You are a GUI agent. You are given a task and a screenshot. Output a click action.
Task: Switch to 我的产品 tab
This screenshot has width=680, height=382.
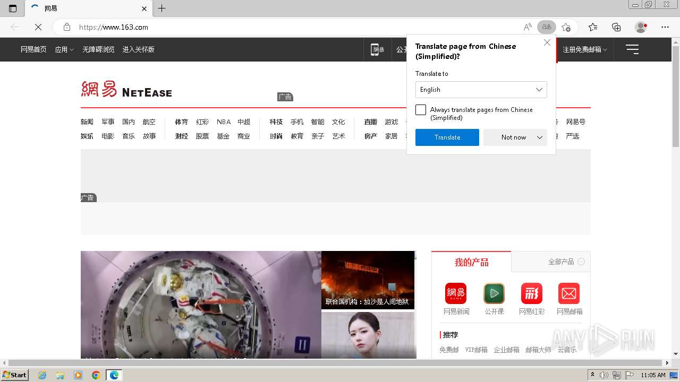[x=471, y=262]
